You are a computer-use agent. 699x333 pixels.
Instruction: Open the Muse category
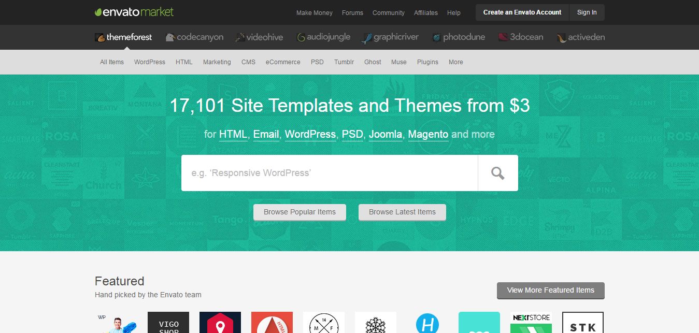coord(399,62)
